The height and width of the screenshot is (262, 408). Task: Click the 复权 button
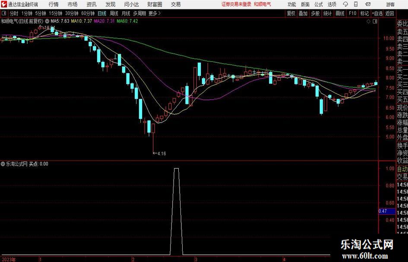[291, 13]
